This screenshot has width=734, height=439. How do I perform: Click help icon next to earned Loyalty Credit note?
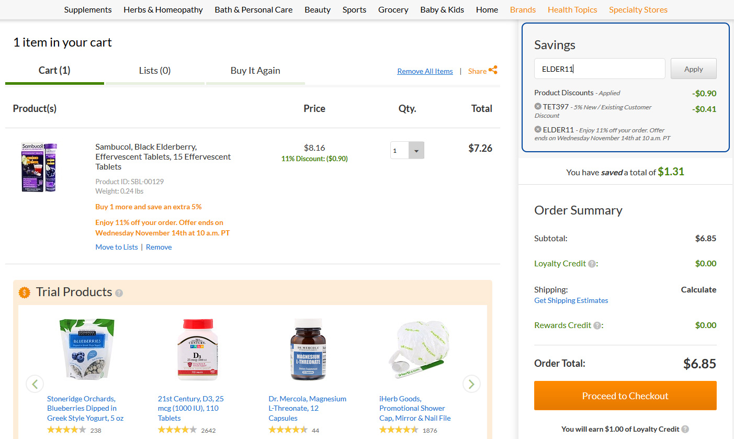[685, 429]
